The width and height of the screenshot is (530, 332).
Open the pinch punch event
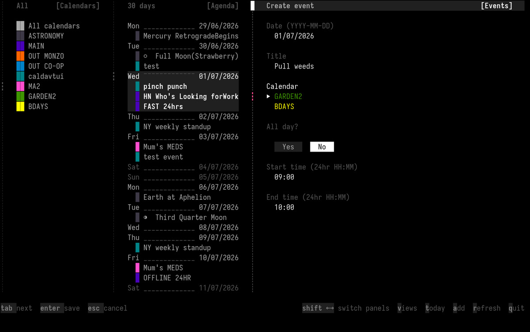pos(165,86)
